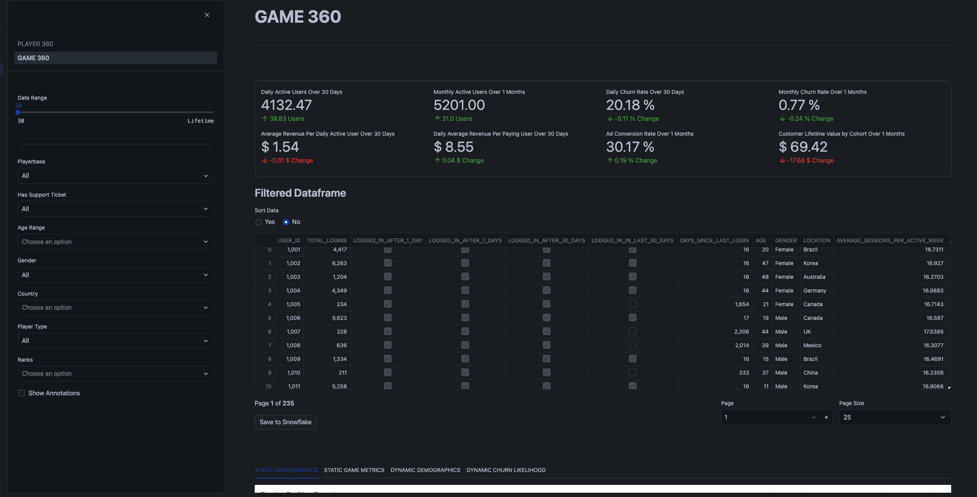Open the Page Size dropdown showing 25
Viewport: 977px width, 497px height.
pos(893,417)
